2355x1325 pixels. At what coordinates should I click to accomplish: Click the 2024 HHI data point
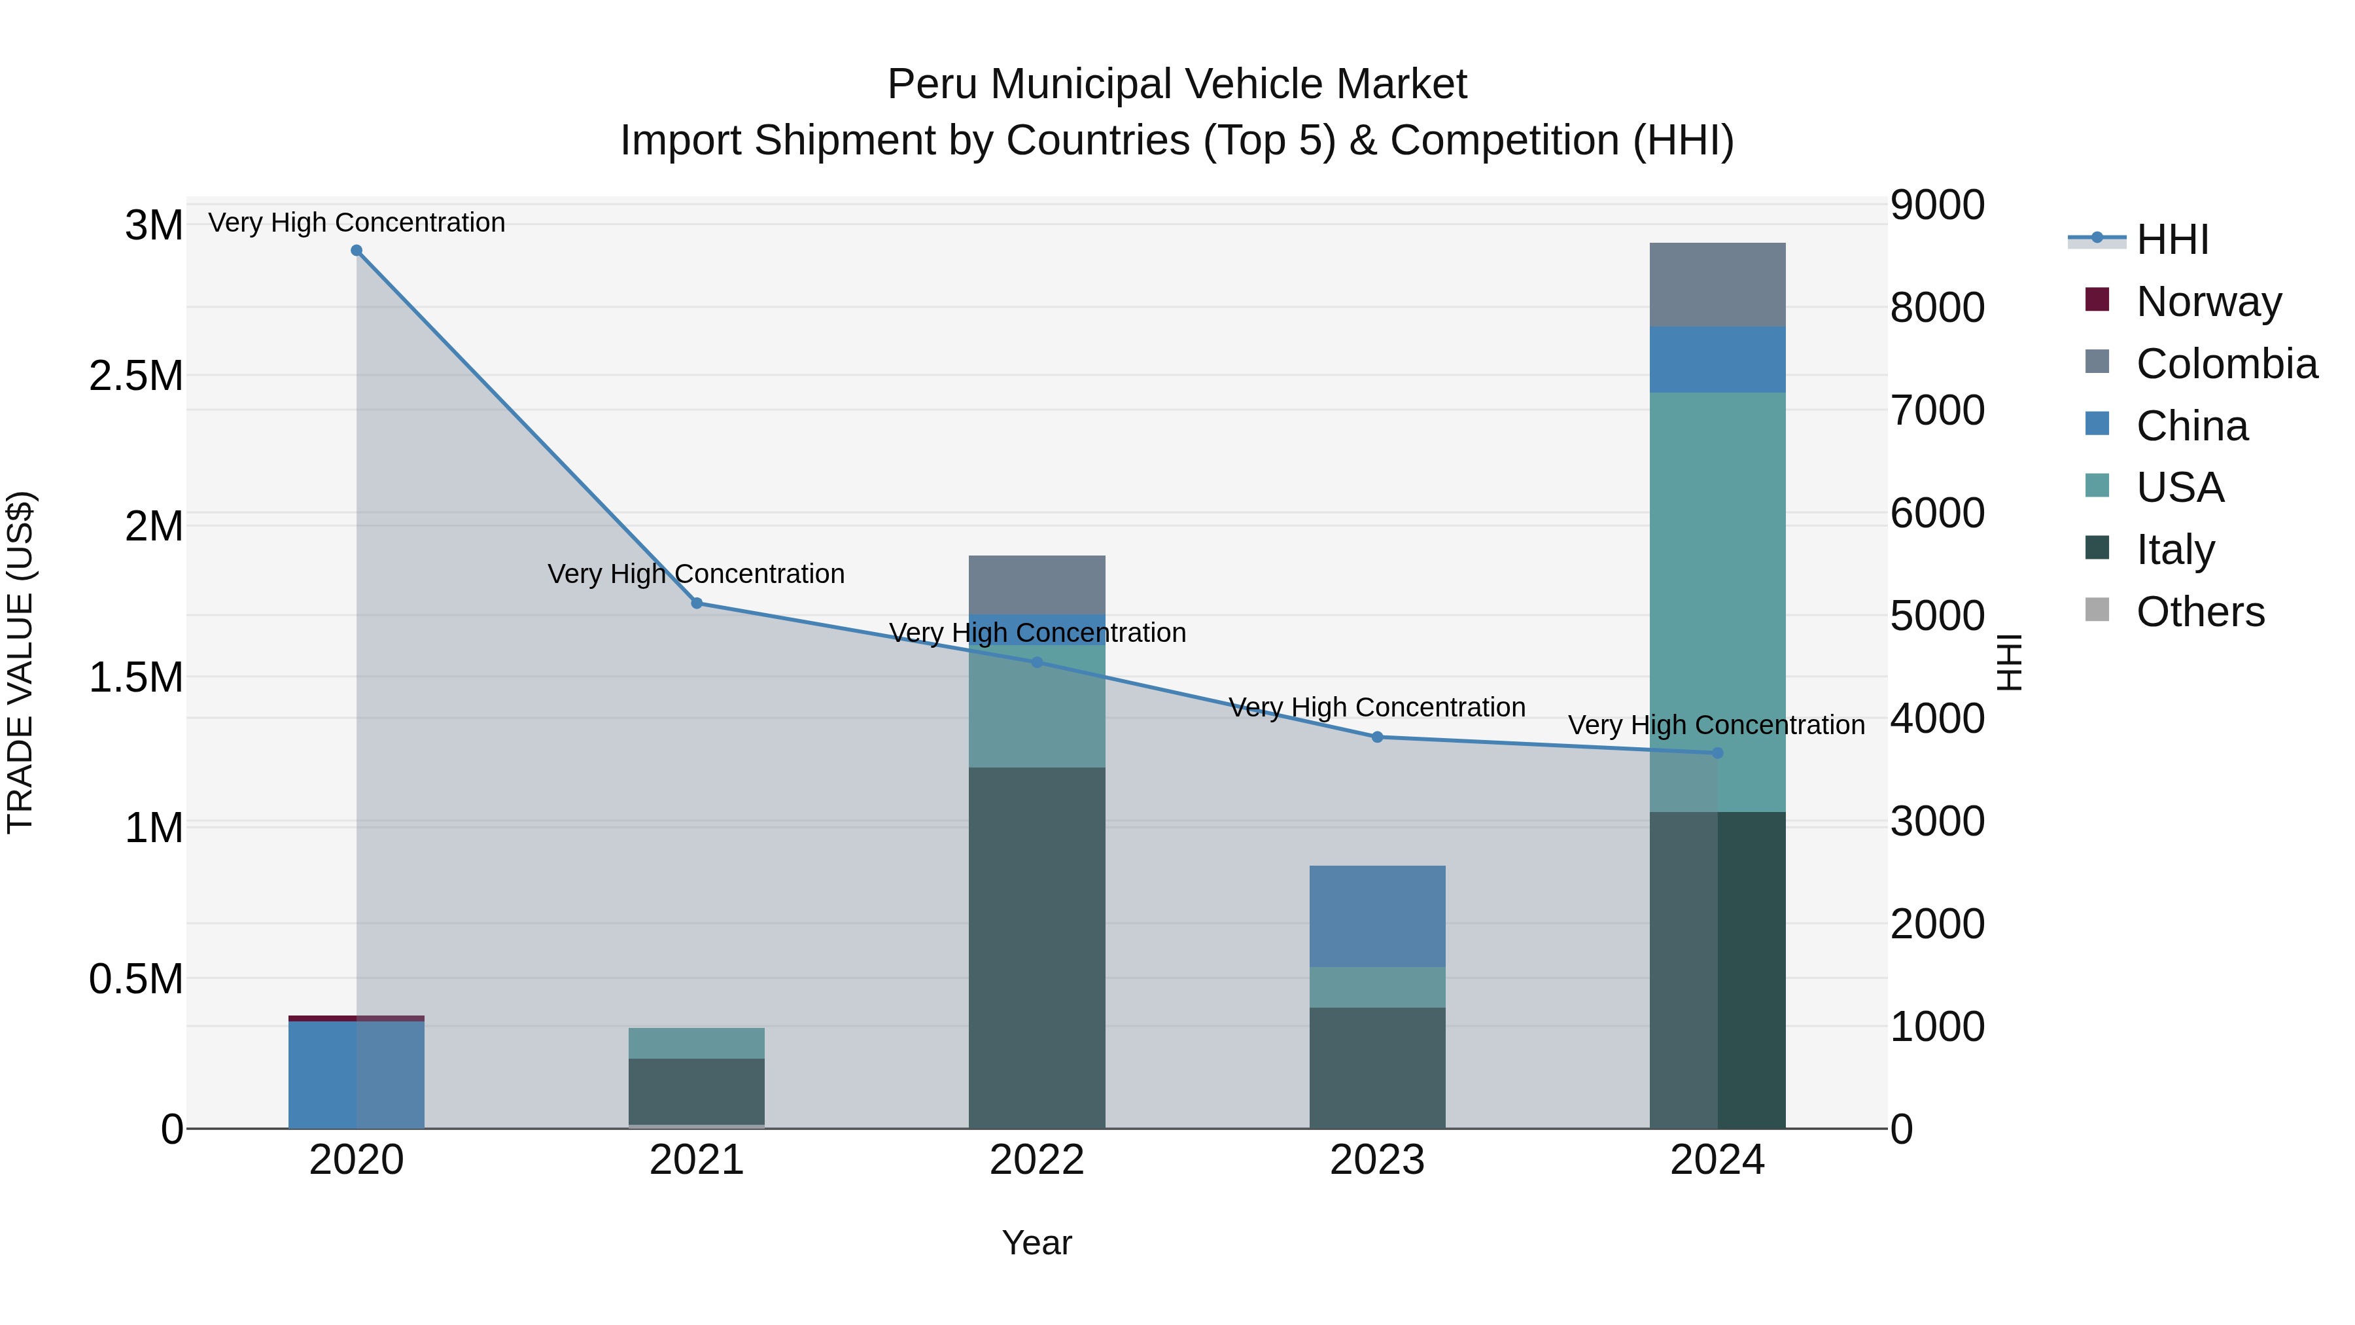[x=1718, y=754]
